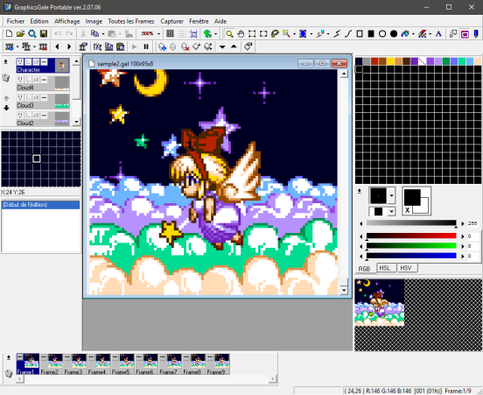Open the lower pen shape dropdown

pyautogui.click(x=391, y=212)
